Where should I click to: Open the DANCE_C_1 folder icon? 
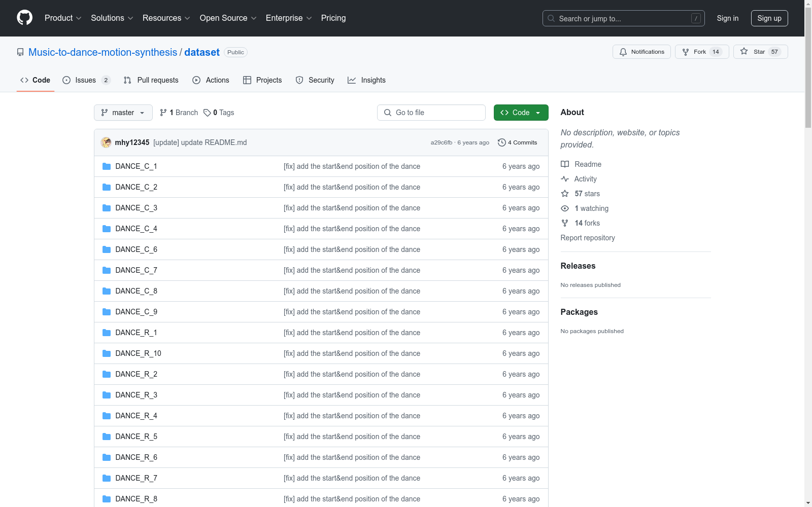click(x=107, y=166)
